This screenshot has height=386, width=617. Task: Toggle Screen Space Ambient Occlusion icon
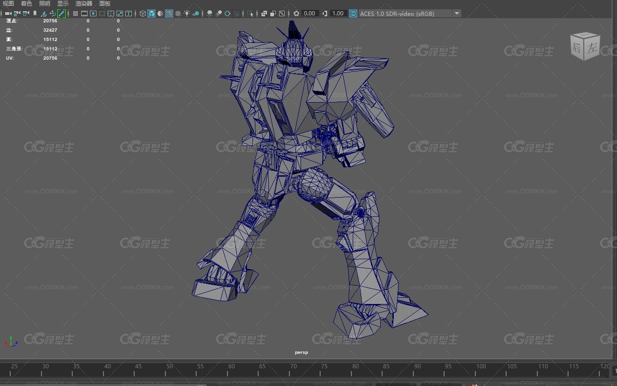(210, 14)
